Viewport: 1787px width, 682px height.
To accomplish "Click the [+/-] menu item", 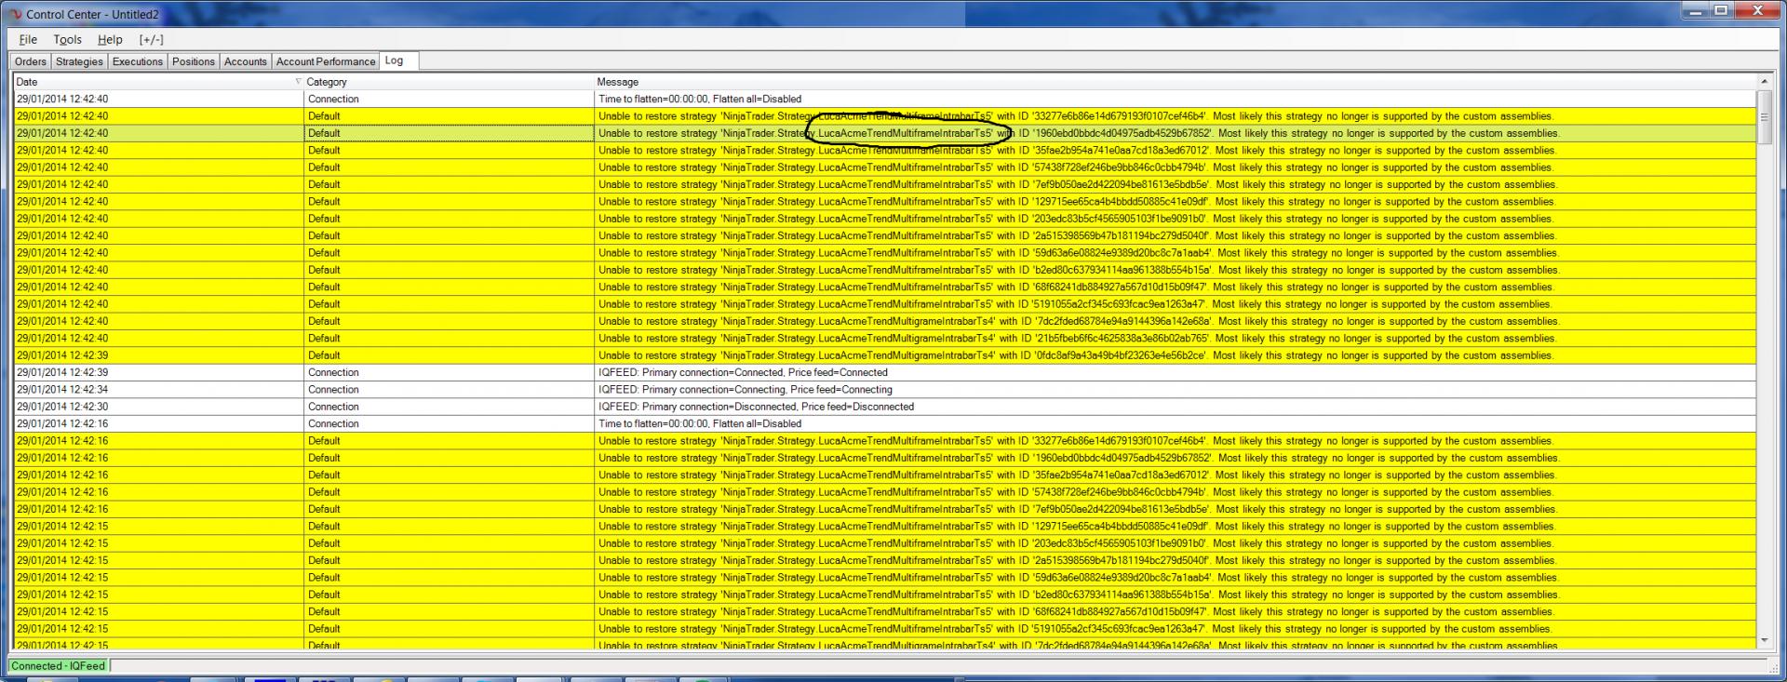I will click(151, 39).
